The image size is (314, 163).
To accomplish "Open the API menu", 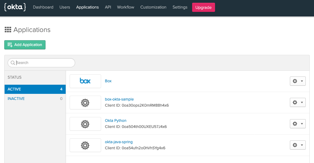I will 108,7.
